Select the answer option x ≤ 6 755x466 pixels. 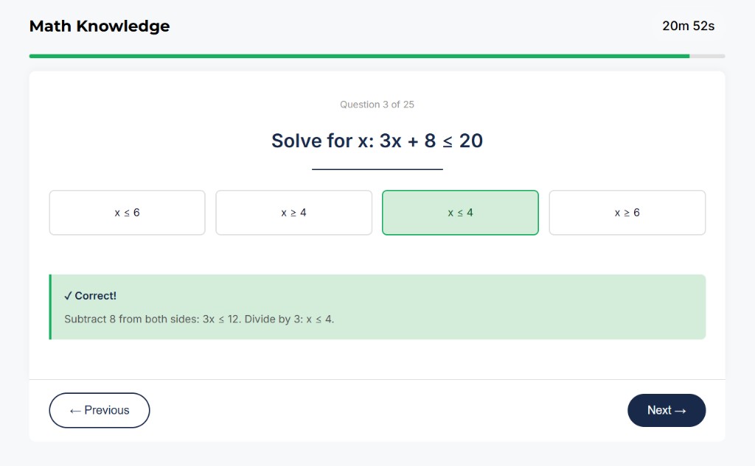pyautogui.click(x=127, y=212)
